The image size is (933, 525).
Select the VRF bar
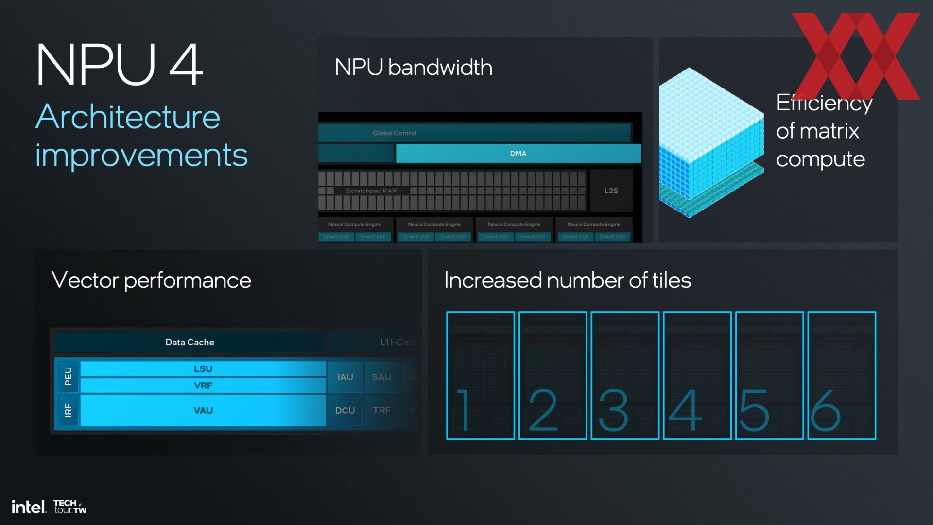(x=203, y=385)
